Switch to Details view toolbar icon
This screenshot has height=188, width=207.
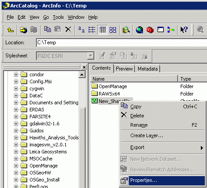[x=103, y=30]
